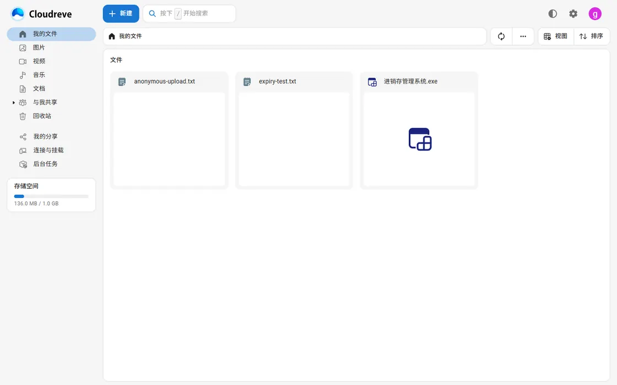Focus the search input field
Viewport: 617px width, 385px height.
[x=190, y=14]
